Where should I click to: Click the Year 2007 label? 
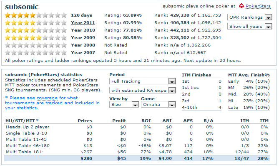pos(83,53)
